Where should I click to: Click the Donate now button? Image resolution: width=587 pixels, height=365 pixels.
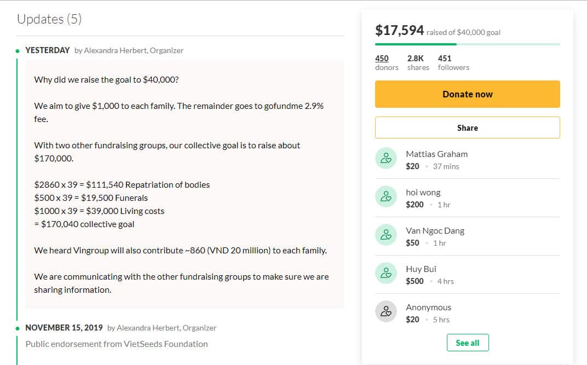click(x=467, y=94)
